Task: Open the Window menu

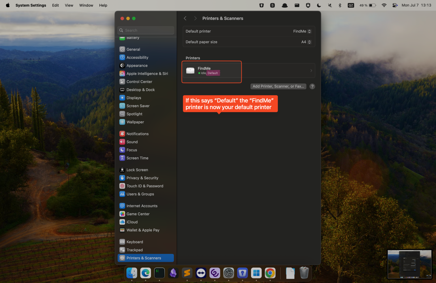Action: point(86,5)
